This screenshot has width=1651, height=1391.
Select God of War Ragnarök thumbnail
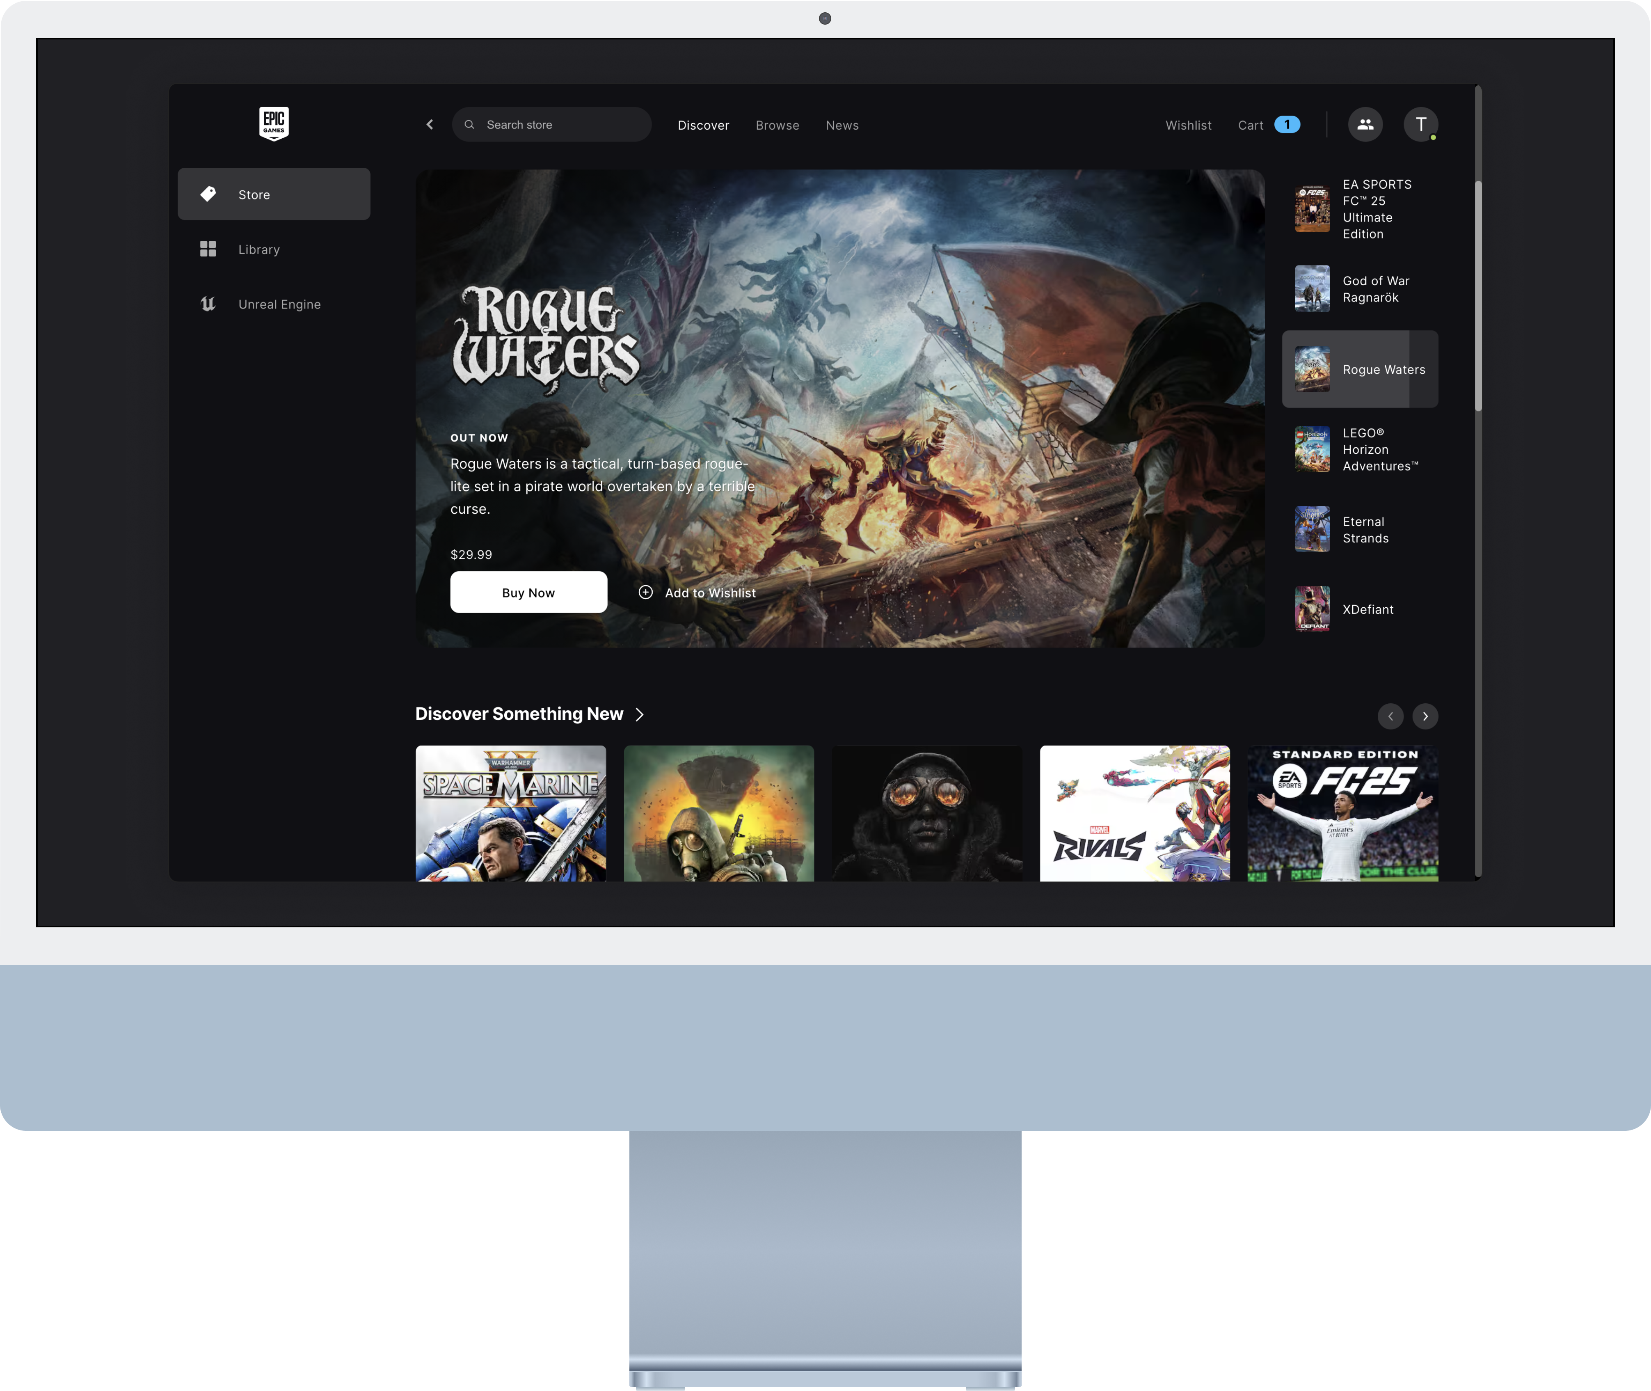(1312, 288)
